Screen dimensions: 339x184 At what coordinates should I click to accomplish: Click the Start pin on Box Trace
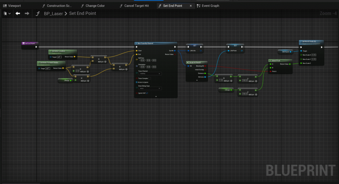(137, 51)
